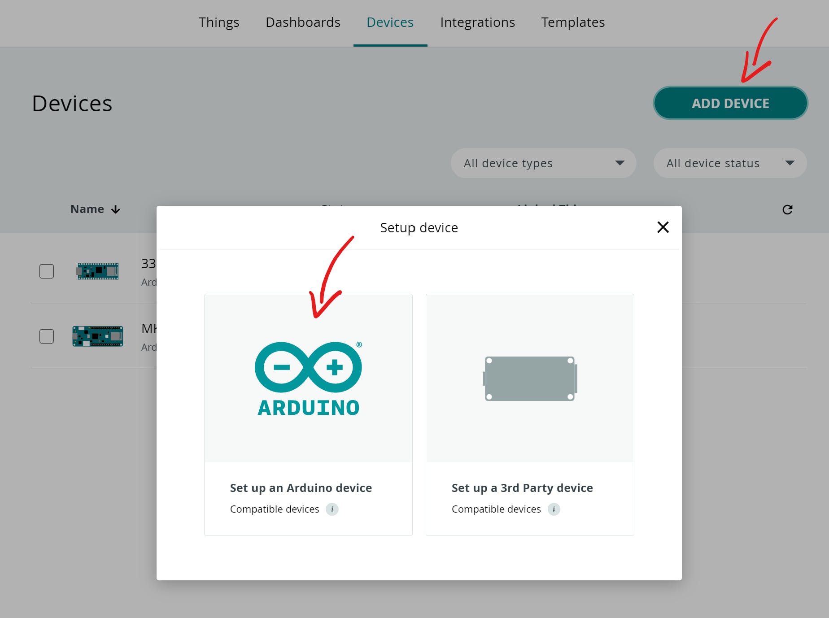Switch to the Dashboards tab
The width and height of the screenshot is (829, 618).
click(x=303, y=22)
